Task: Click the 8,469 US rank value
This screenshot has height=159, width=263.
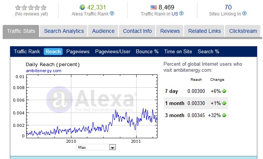Action: coord(166,7)
